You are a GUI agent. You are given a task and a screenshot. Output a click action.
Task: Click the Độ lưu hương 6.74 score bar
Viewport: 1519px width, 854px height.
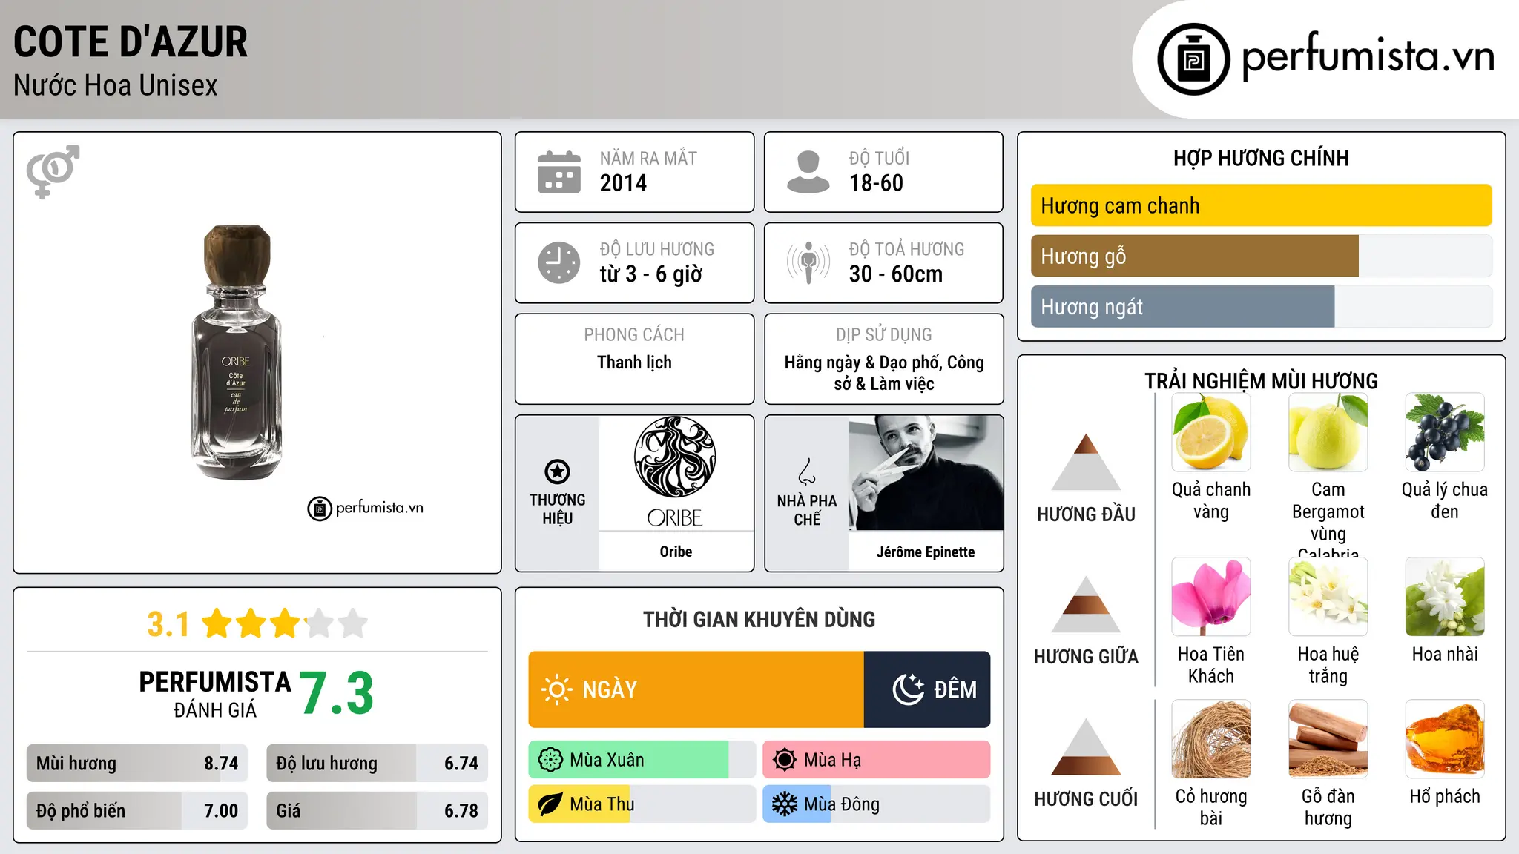[377, 764]
